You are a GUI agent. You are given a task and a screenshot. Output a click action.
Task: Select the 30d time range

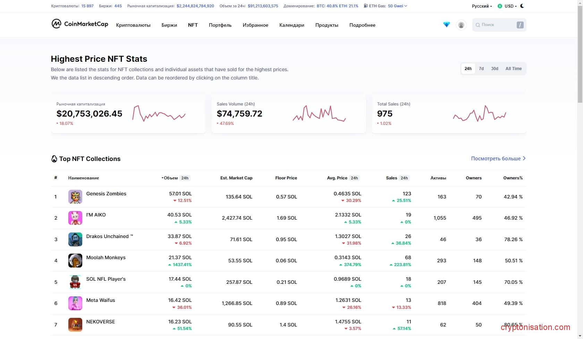point(495,69)
